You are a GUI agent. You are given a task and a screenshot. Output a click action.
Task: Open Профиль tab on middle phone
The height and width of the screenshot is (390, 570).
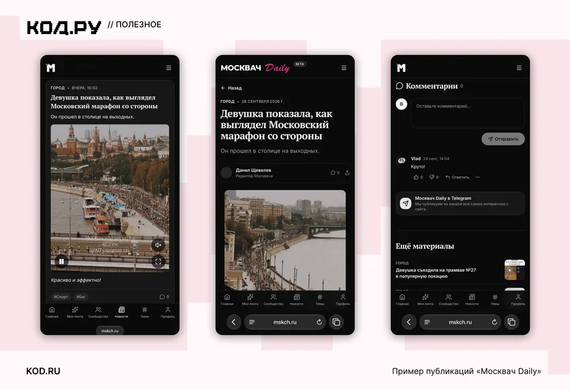343,300
